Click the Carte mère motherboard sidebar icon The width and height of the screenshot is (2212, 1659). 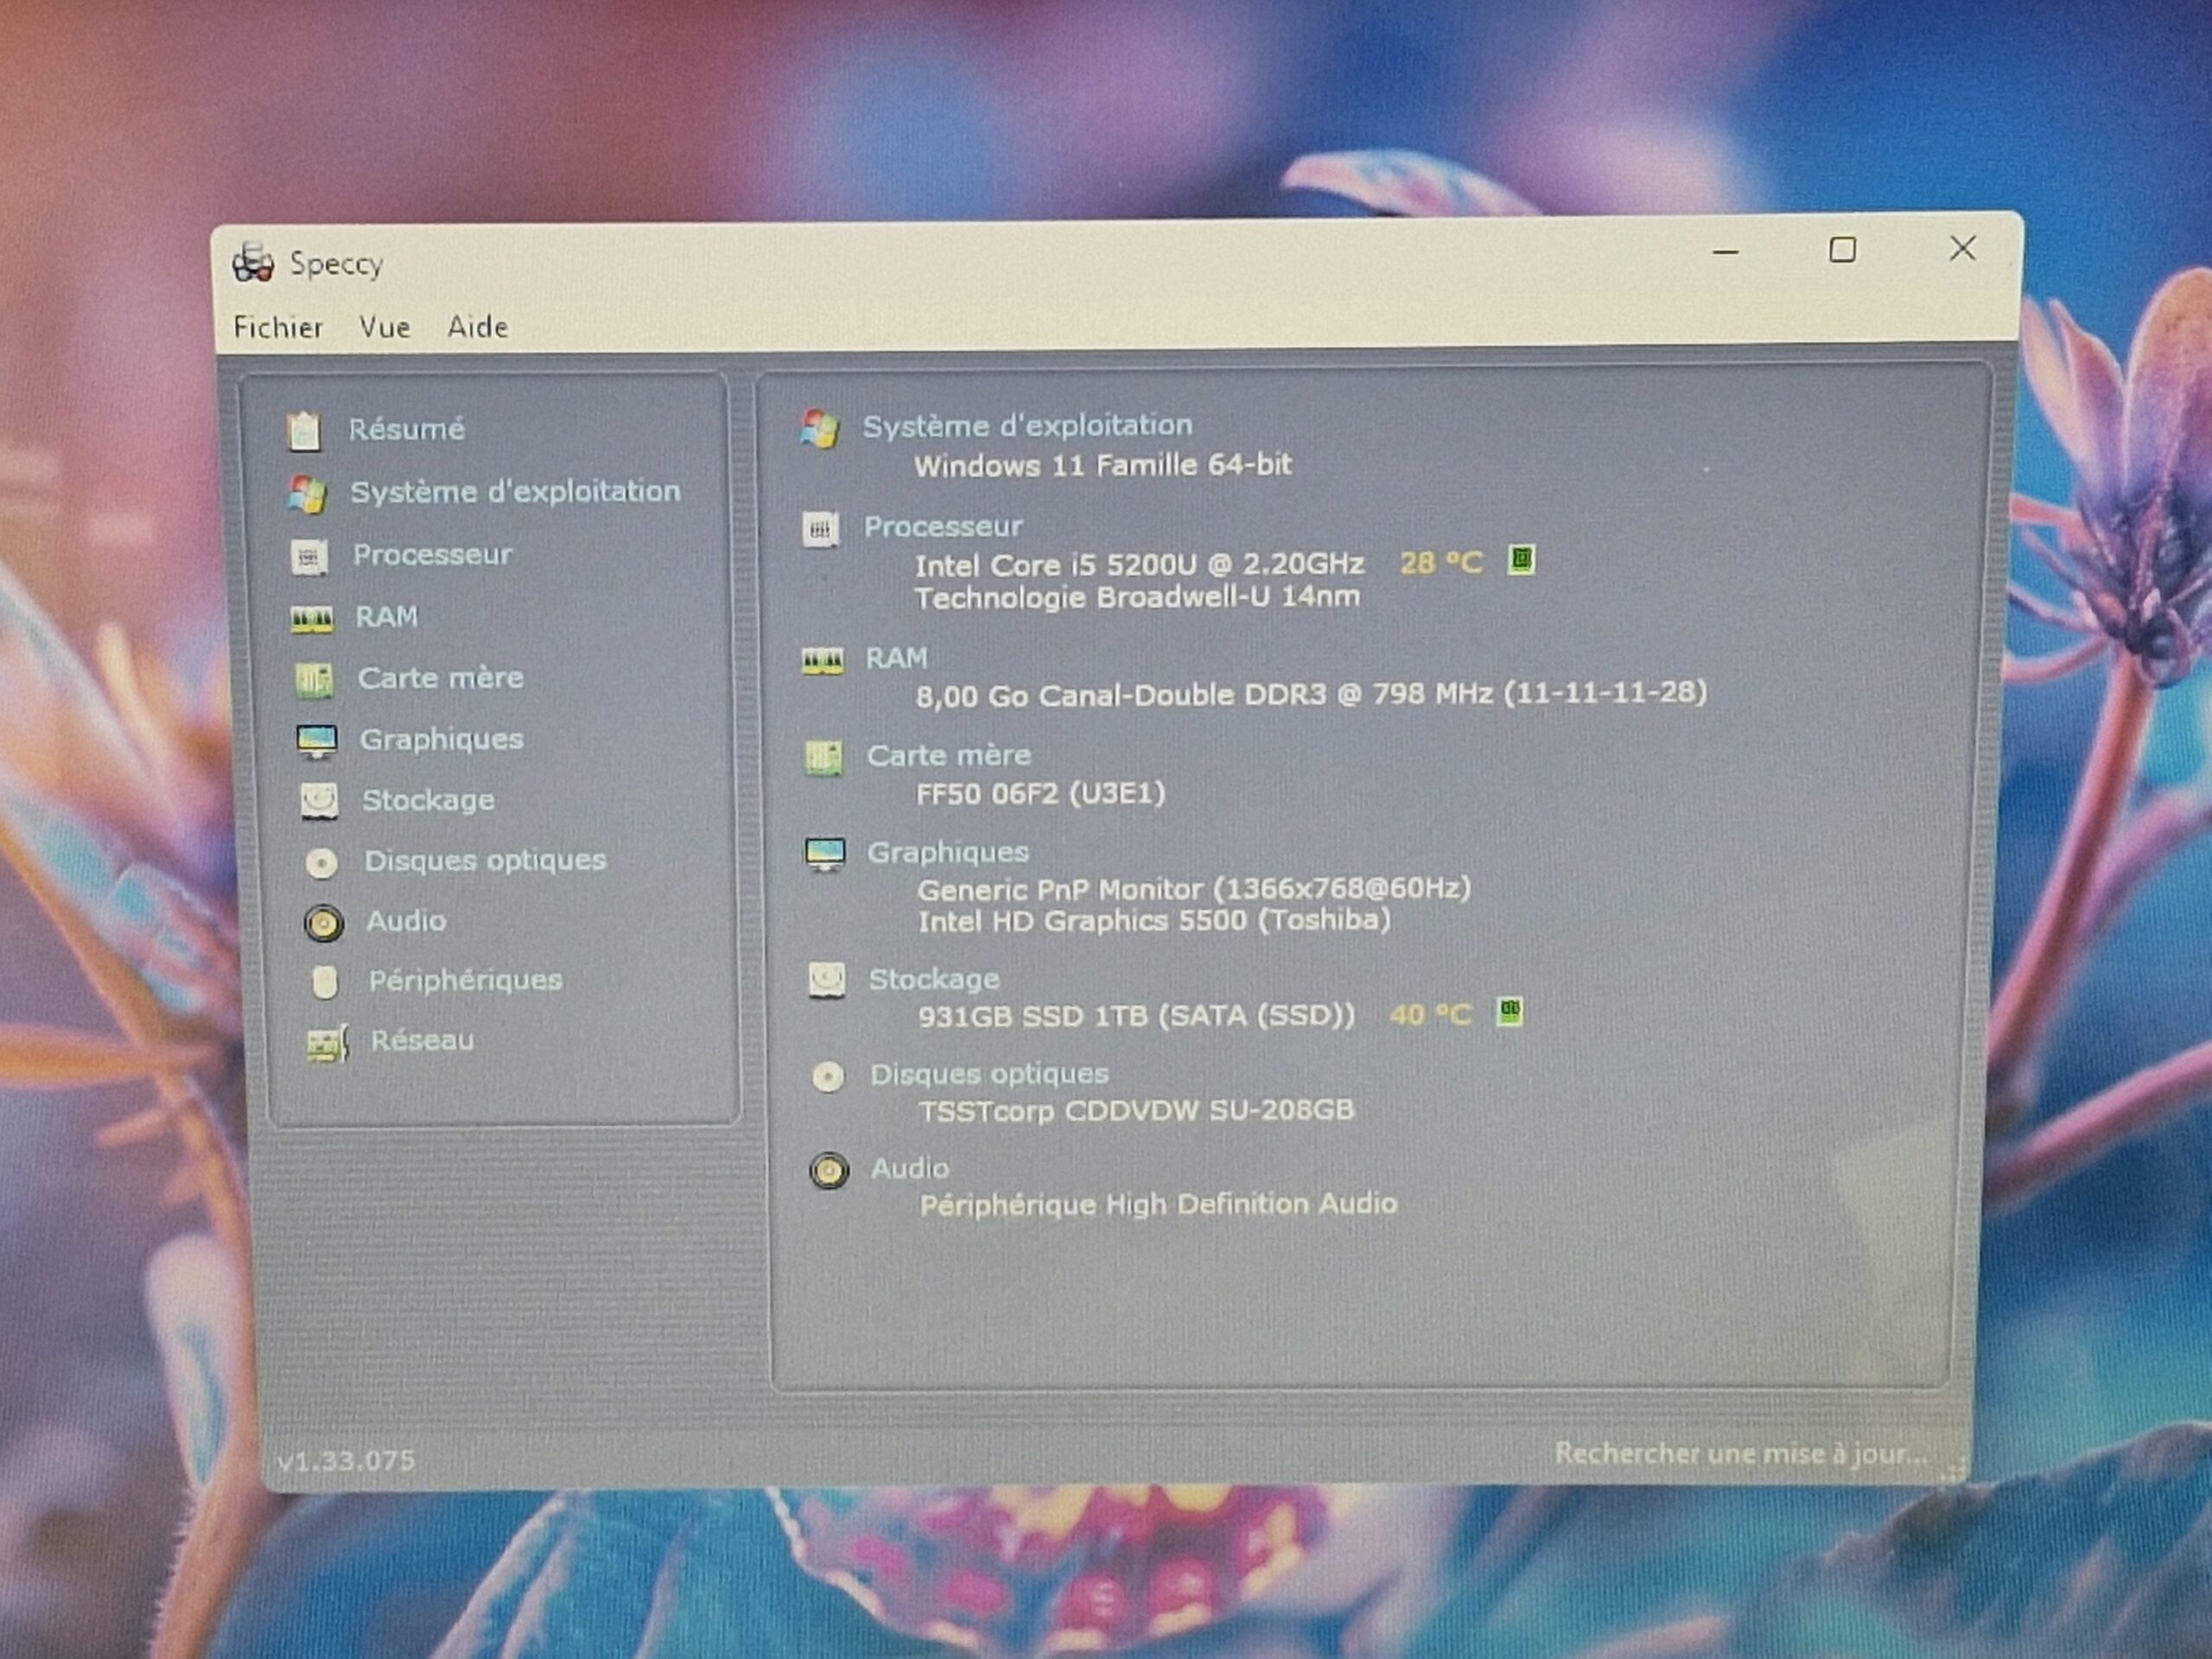point(314,680)
